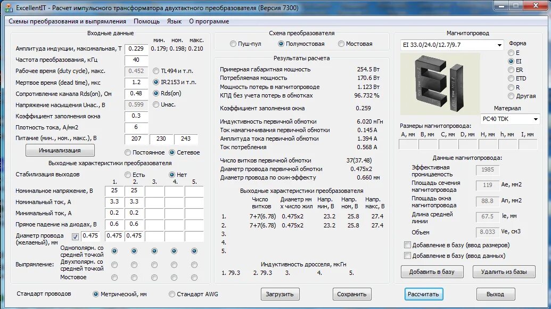Click the common desired wire diameter field 0.475
Screen dimensions: 551x309
coord(91,236)
